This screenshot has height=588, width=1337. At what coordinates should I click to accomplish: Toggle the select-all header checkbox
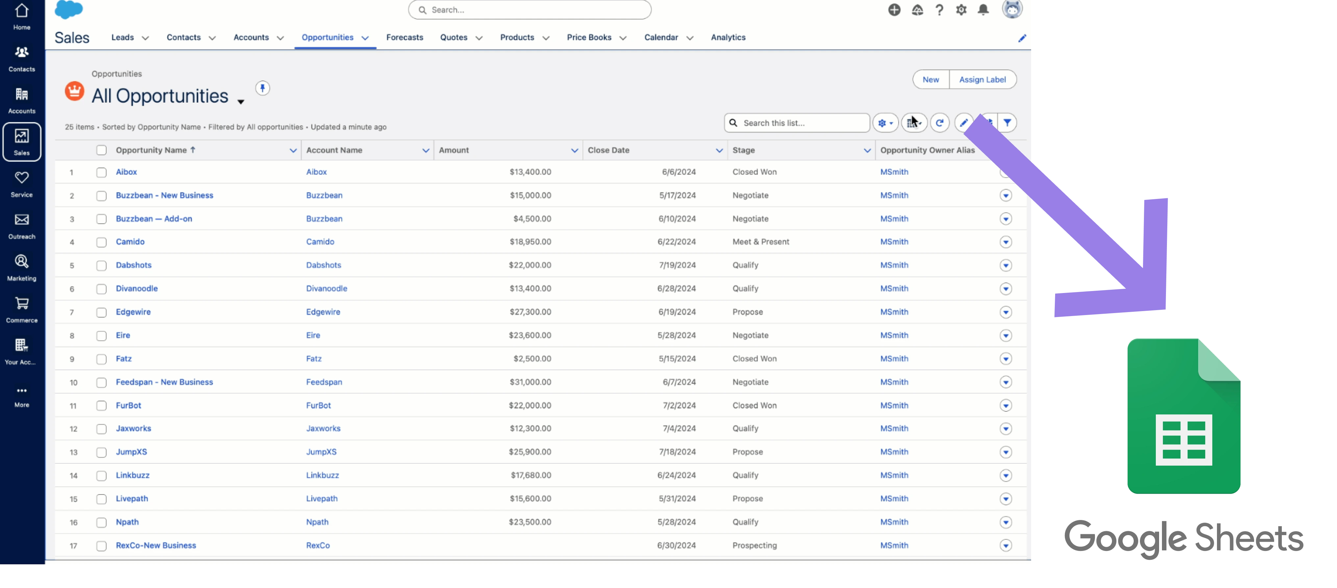click(101, 150)
